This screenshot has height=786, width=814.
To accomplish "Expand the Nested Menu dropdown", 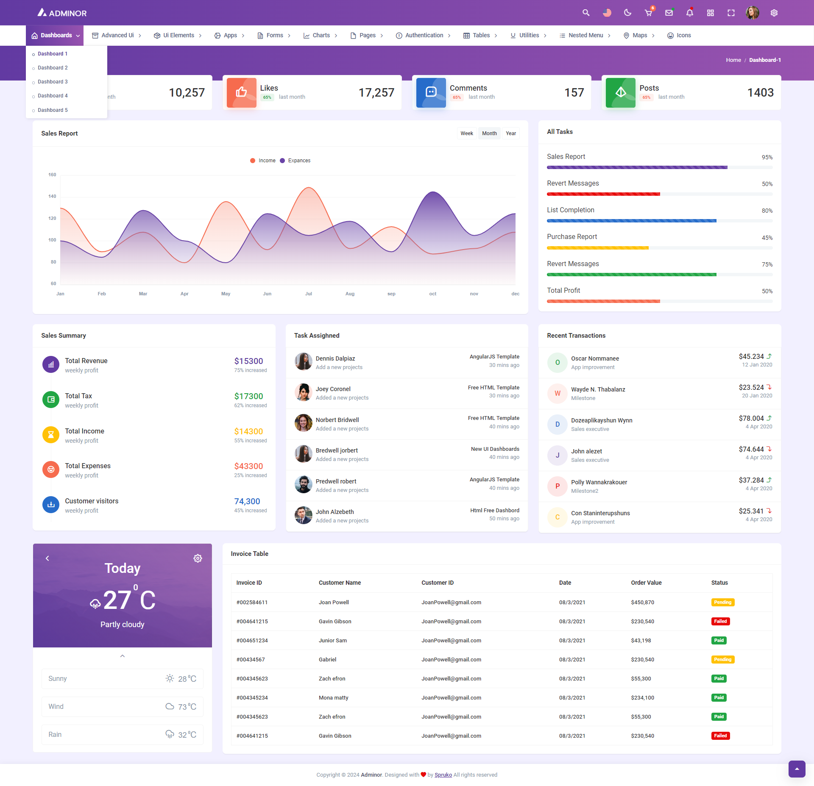I will pos(585,36).
